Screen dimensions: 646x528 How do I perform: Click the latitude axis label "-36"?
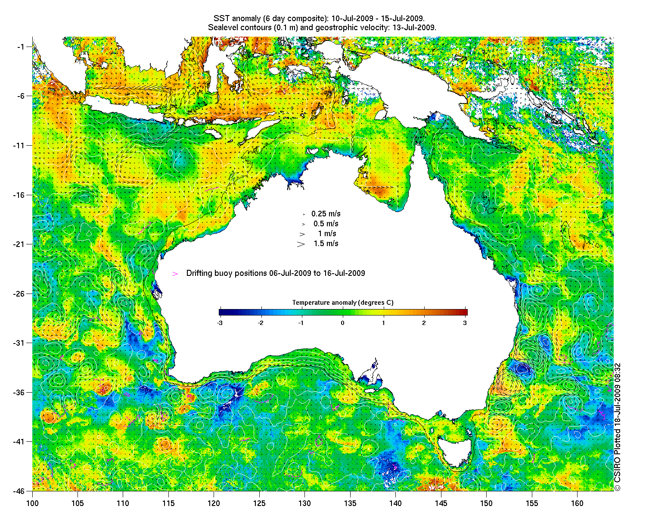pyautogui.click(x=19, y=393)
